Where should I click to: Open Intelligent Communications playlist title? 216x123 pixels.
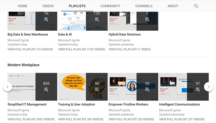click(180, 104)
